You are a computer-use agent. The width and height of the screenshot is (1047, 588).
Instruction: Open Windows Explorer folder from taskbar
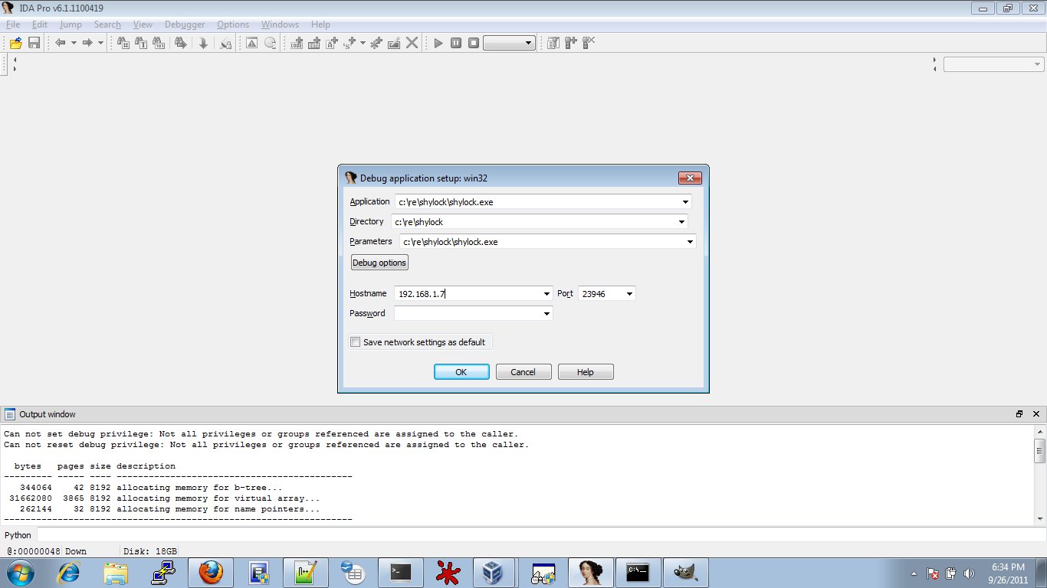[116, 573]
